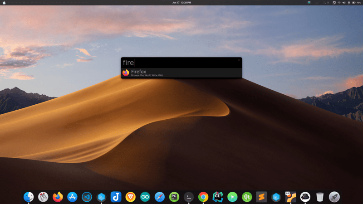363x204 pixels.
Task: Launch Qt Creator from the dock
Action: pyautogui.click(x=247, y=197)
